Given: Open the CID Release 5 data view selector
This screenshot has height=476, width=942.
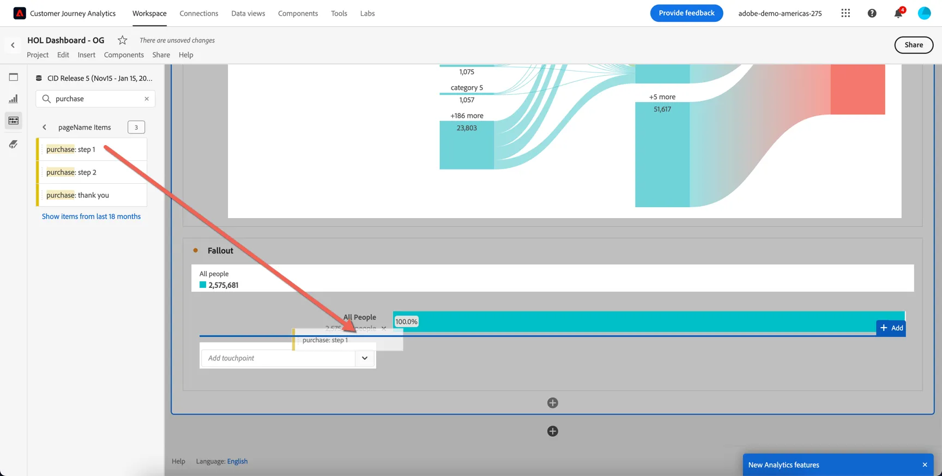Looking at the screenshot, I should point(94,79).
